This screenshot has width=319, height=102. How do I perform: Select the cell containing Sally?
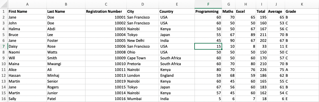[x=27, y=99]
